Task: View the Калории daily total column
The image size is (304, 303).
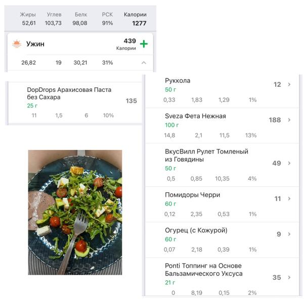Action: [135, 19]
